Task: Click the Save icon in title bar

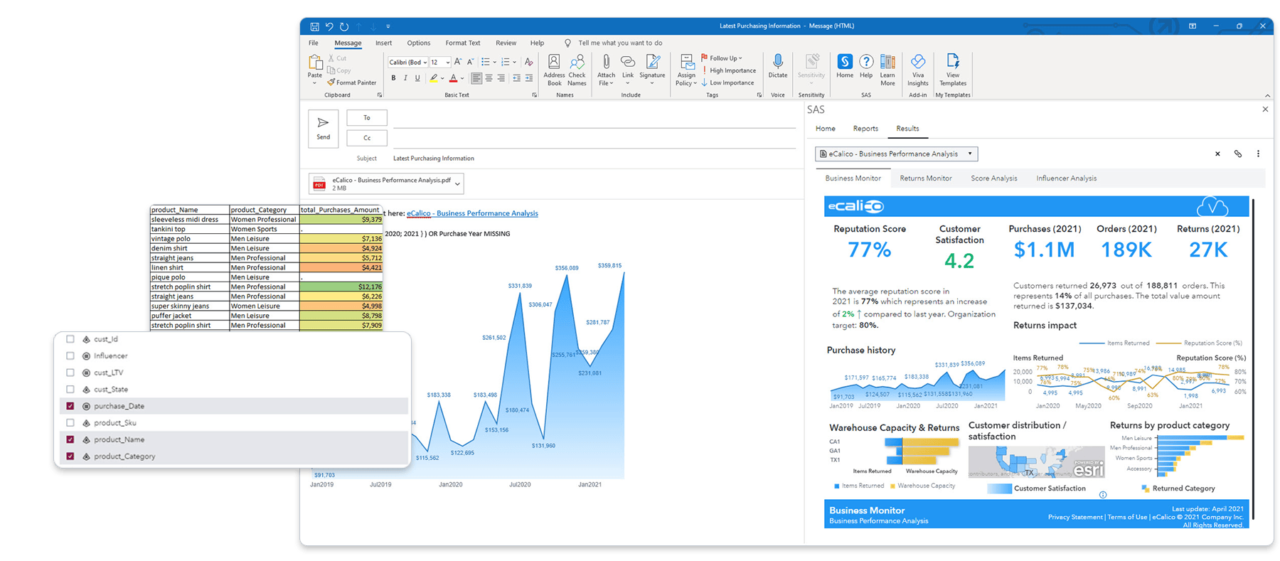Action: tap(314, 26)
